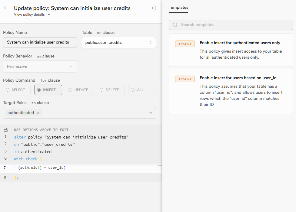The height and width of the screenshot is (212, 296).
Task: Click the INSERT badge on user_id template
Action: 185,79
